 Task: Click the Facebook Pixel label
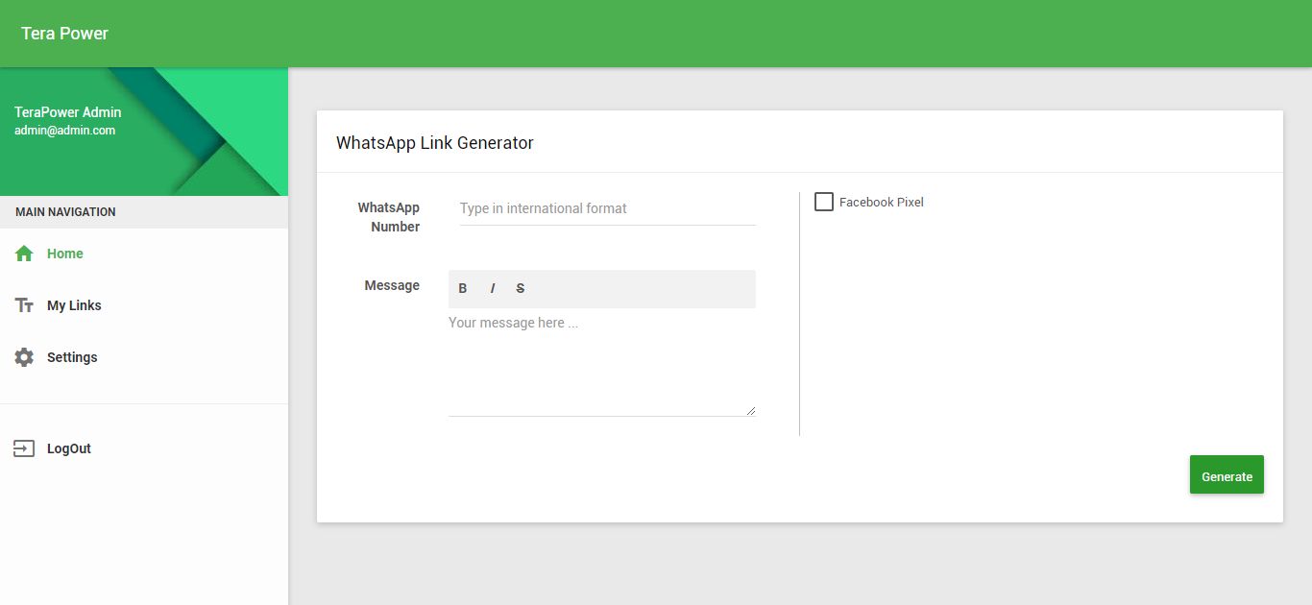pos(881,203)
